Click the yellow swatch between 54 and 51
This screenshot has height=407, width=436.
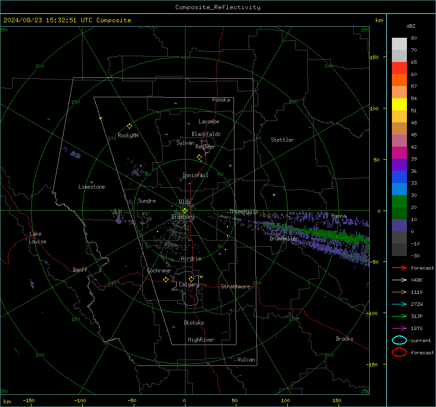click(399, 105)
